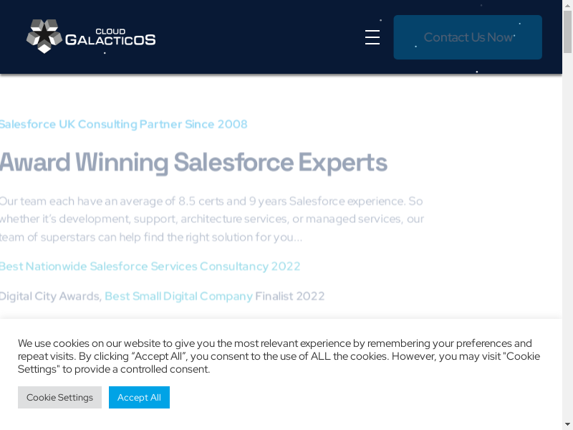Click the Award Winning Salesforce Experts heading
Image resolution: width=573 pixels, height=430 pixels.
[x=193, y=163]
